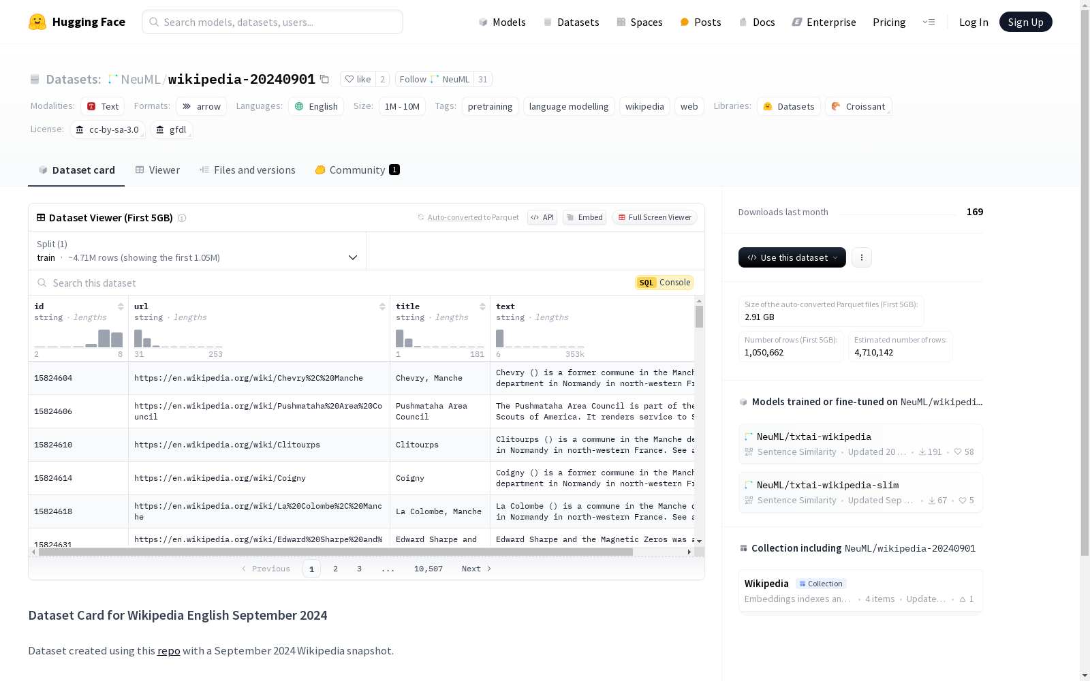Open Spaces in top navigation
This screenshot has width=1090, height=681.
tap(640, 22)
